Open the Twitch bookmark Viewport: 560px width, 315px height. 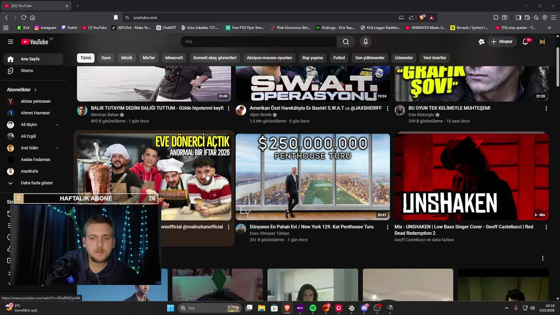(69, 28)
